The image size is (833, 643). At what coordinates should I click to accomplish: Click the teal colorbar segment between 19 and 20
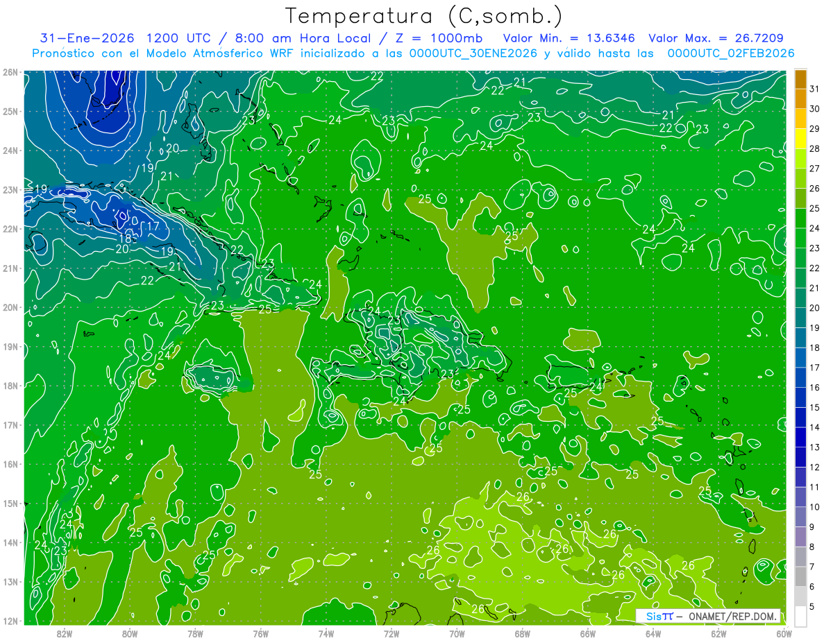(x=800, y=318)
